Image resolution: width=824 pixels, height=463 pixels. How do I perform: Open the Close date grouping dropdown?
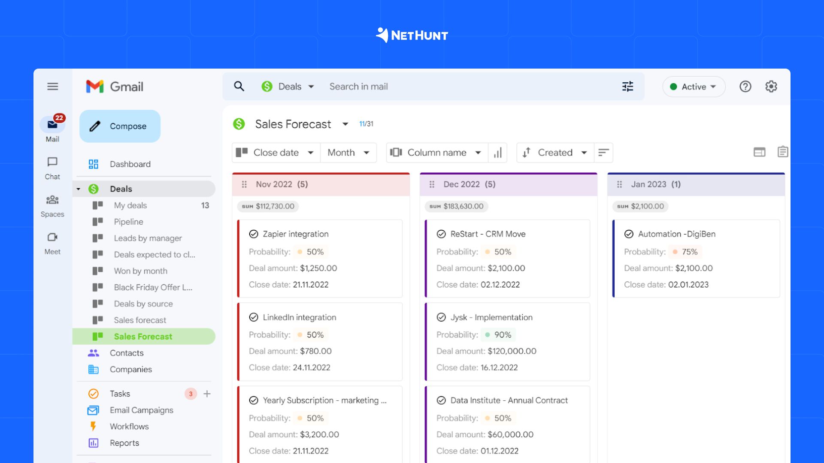coord(276,152)
